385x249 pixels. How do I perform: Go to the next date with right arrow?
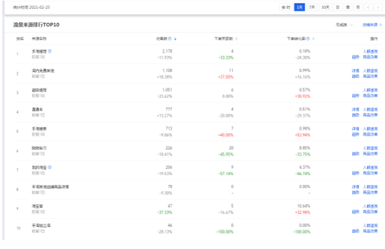[378, 7]
